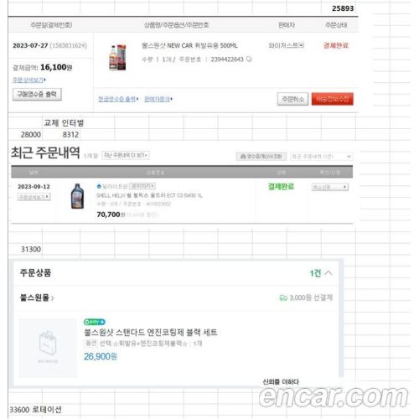
Task: Click the 주문취소 button
Action: pos(292,99)
